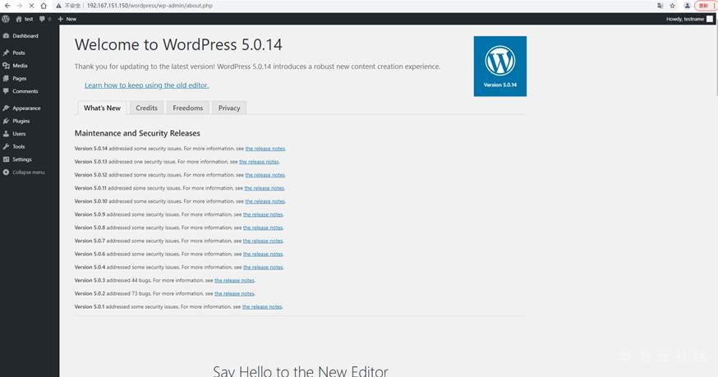Switch to the Freedoms tab
Image resolution: width=718 pixels, height=377 pixels.
(x=188, y=108)
